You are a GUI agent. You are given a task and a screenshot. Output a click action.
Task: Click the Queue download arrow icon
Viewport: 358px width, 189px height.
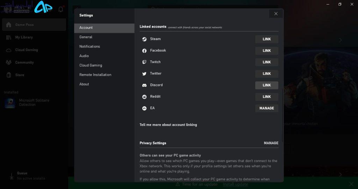(12, 176)
